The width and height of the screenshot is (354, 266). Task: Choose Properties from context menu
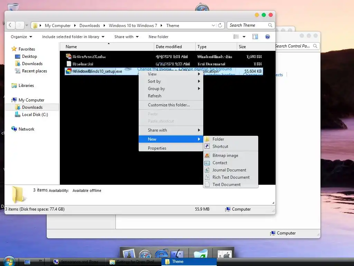pyautogui.click(x=171, y=148)
